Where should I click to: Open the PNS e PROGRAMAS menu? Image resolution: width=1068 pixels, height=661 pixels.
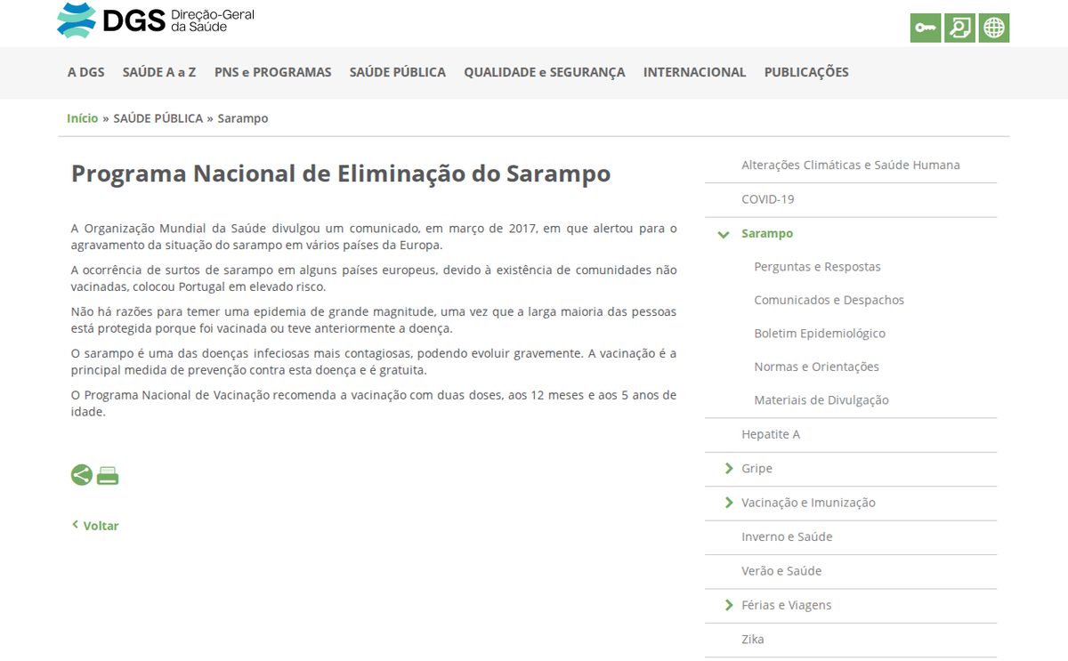pos(273,72)
